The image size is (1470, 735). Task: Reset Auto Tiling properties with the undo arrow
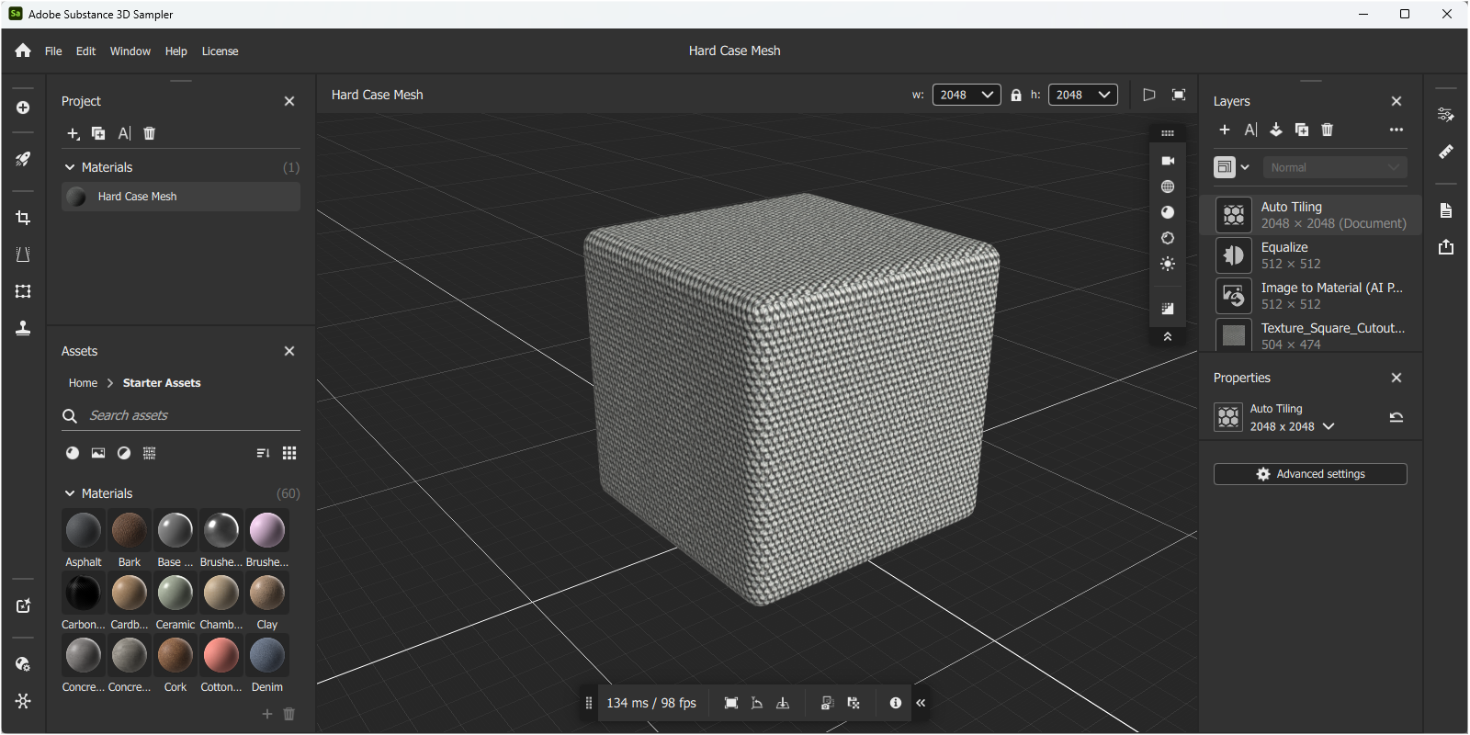[x=1396, y=417]
